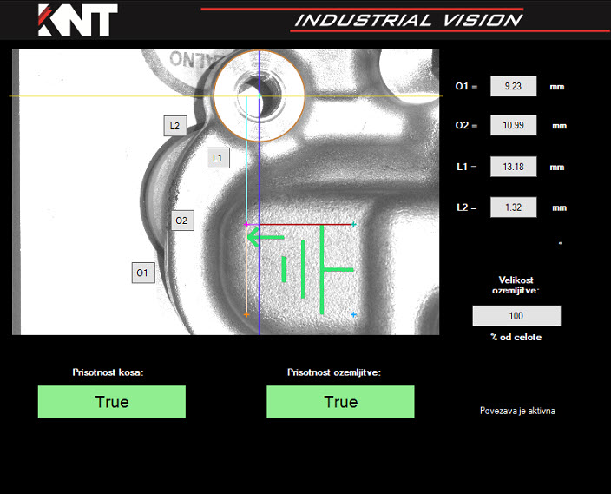Click the Povezava je aktivna status text
This screenshot has width=611, height=494.
517,411
